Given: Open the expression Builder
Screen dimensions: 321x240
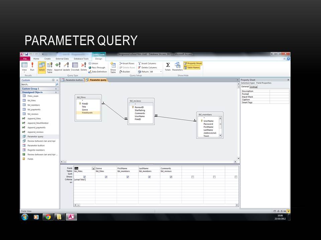Looking at the screenshot, I should [125, 72].
